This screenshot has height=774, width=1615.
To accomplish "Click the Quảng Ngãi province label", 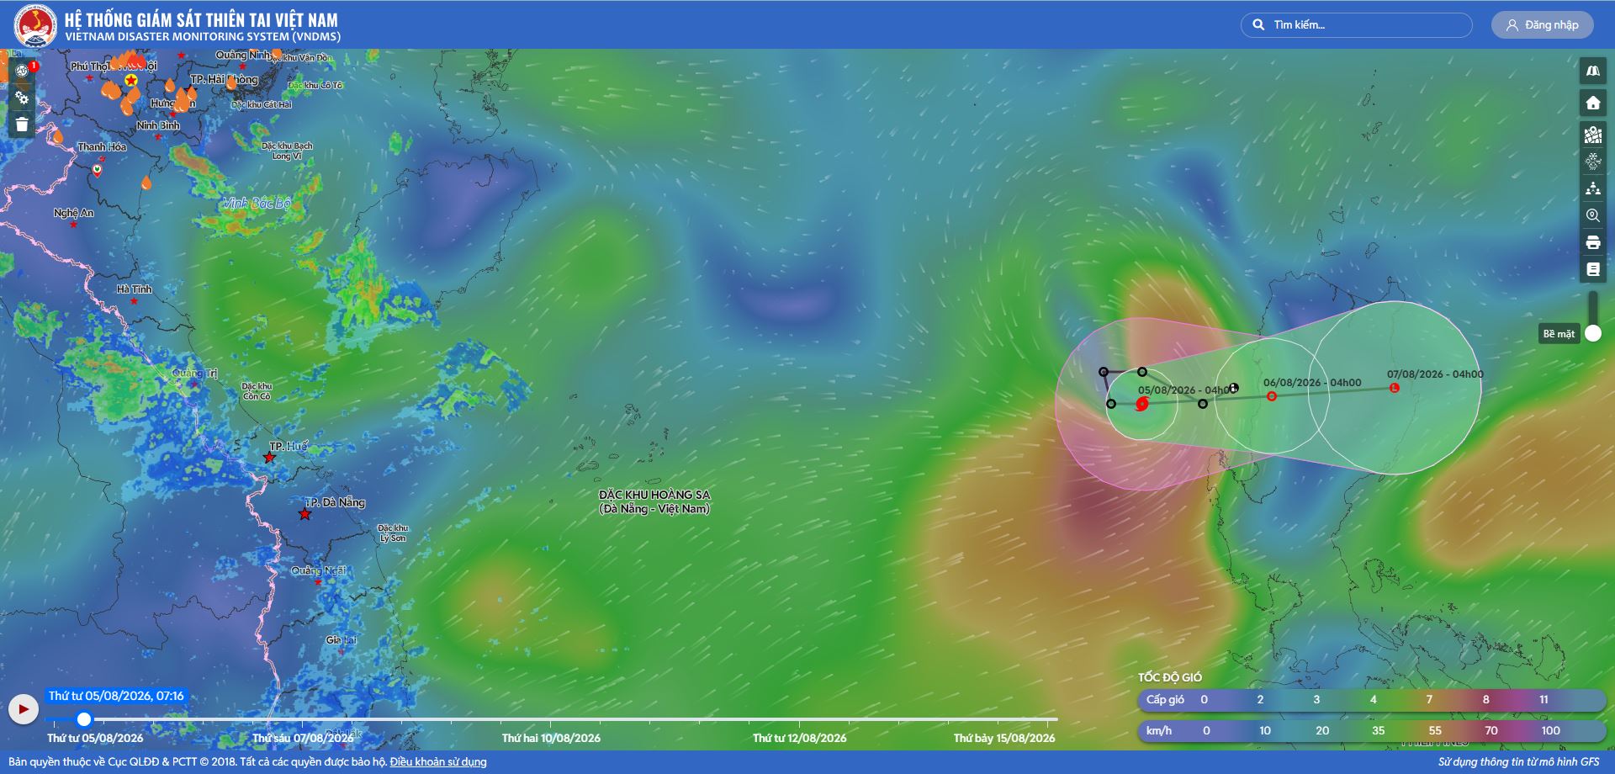I will [319, 570].
